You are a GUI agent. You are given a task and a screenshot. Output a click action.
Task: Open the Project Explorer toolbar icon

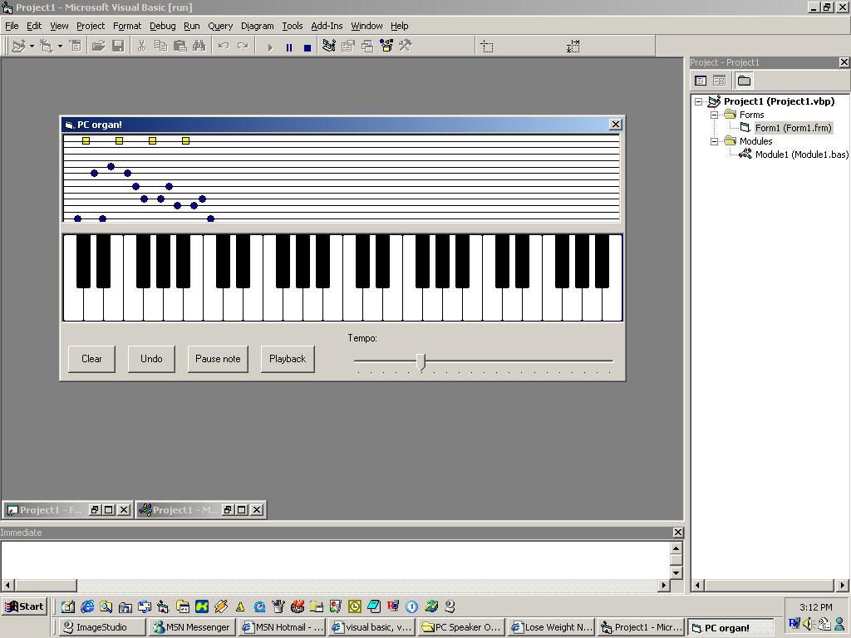point(329,47)
